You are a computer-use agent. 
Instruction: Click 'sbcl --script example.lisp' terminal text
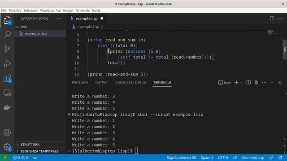point(170,114)
